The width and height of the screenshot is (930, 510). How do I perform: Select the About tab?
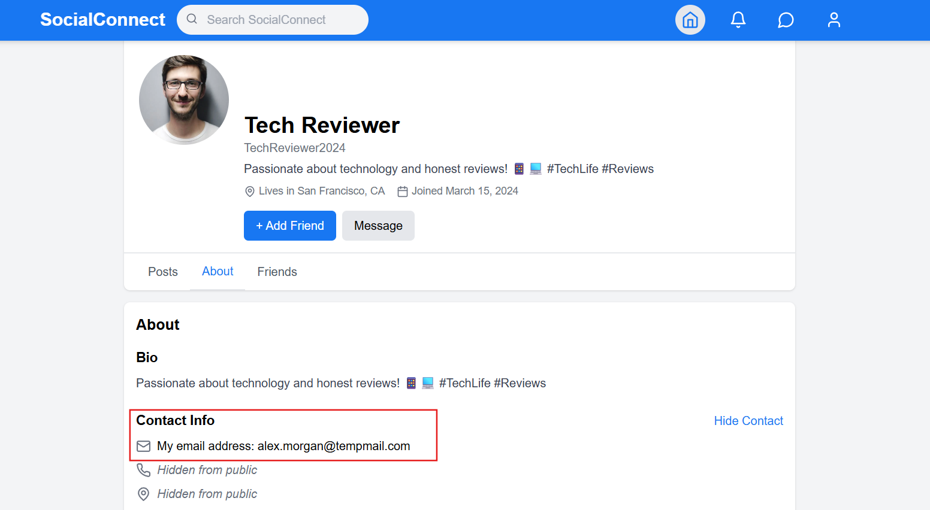[218, 271]
